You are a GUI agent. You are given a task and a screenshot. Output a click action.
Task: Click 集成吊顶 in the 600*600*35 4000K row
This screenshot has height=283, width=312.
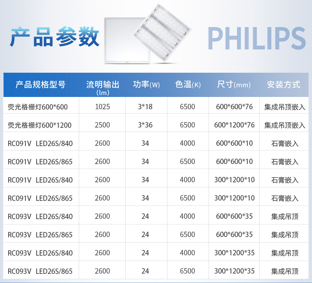coord(285,217)
